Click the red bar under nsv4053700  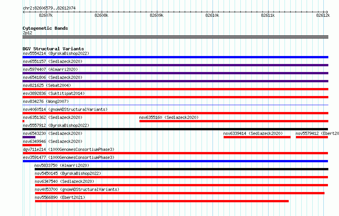(180, 193)
